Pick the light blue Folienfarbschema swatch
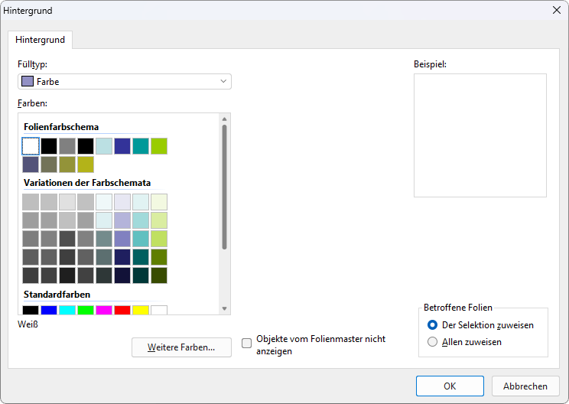The height and width of the screenshot is (404, 569). coord(104,146)
